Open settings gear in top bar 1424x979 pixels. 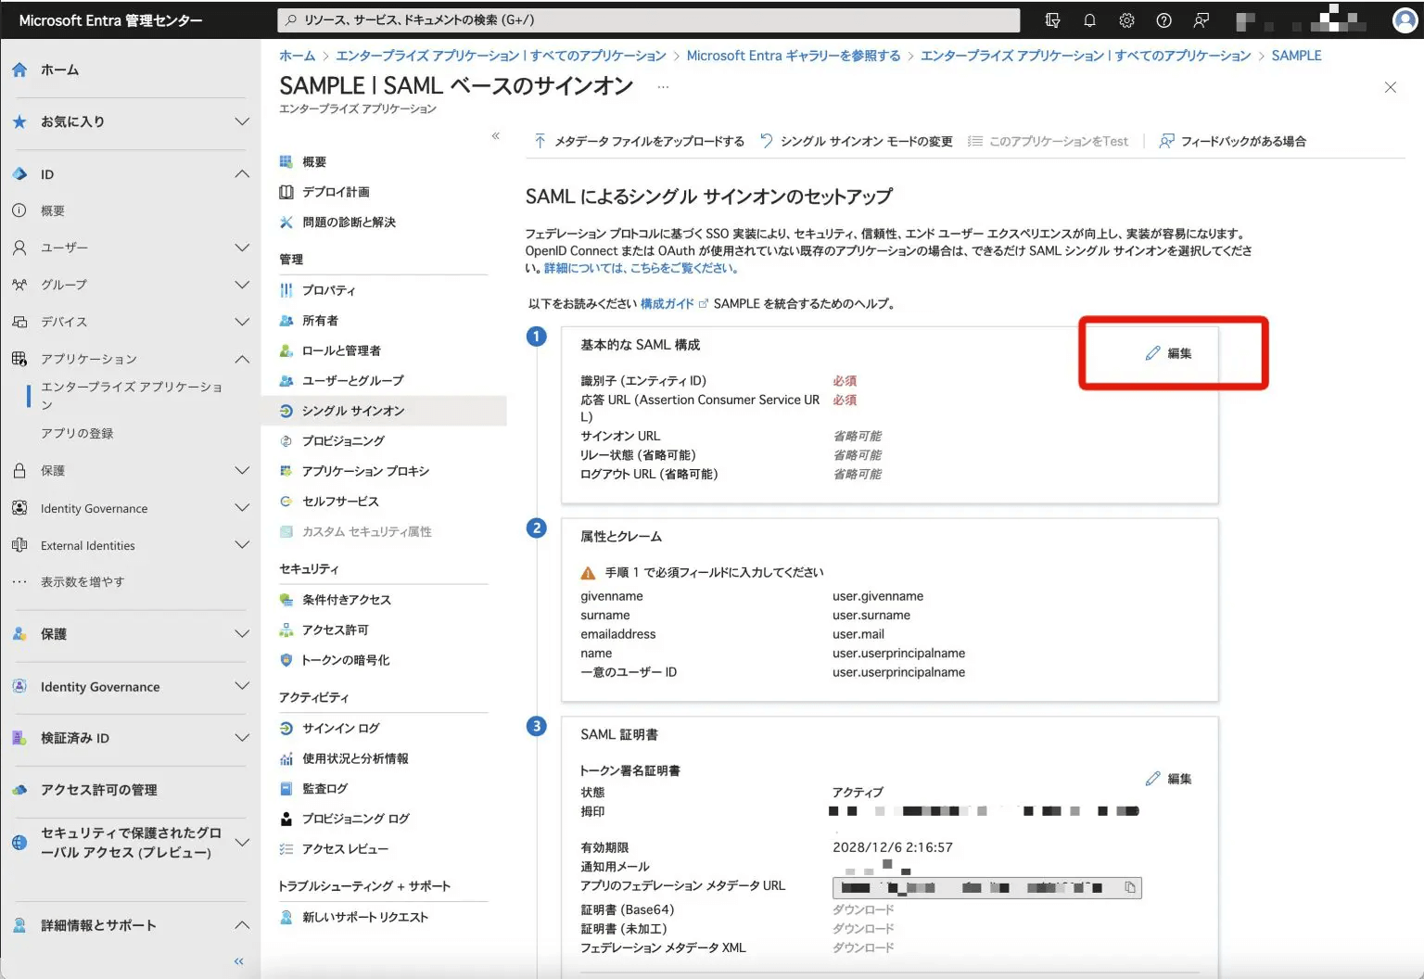pyautogui.click(x=1126, y=19)
